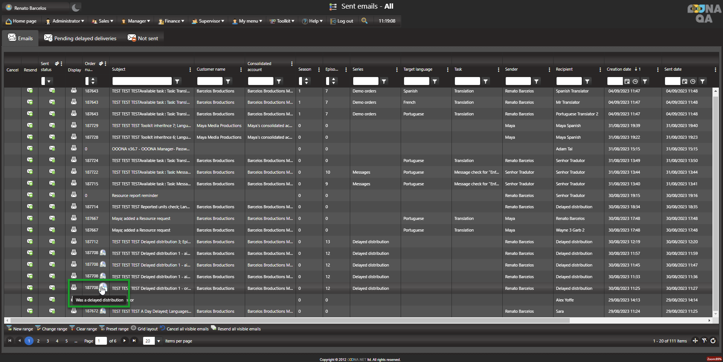The height and width of the screenshot is (362, 723).
Task: Open Creation date calendar picker
Action: click(627, 81)
